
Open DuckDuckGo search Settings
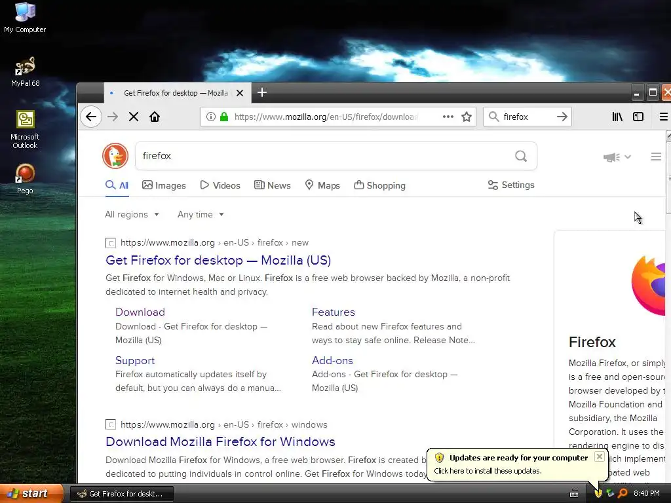tap(511, 185)
